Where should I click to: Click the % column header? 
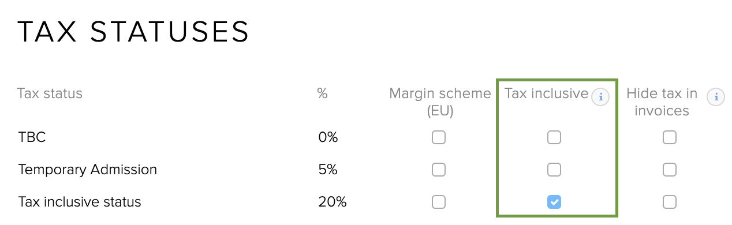click(x=323, y=93)
